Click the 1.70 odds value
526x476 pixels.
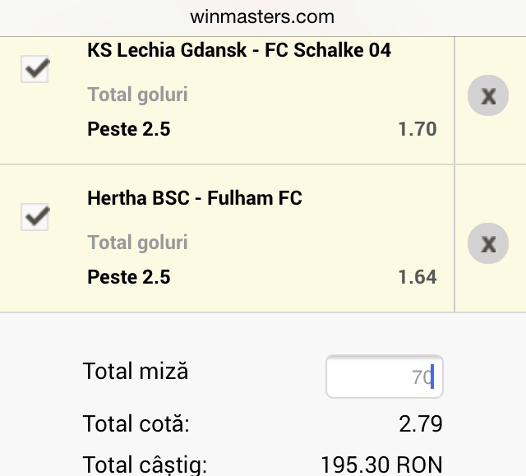coord(417,129)
